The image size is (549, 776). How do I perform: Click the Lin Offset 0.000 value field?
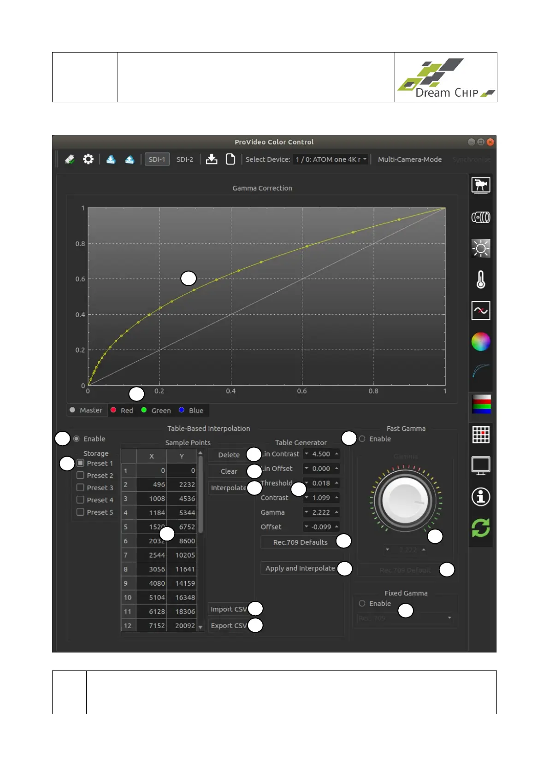[321, 469]
